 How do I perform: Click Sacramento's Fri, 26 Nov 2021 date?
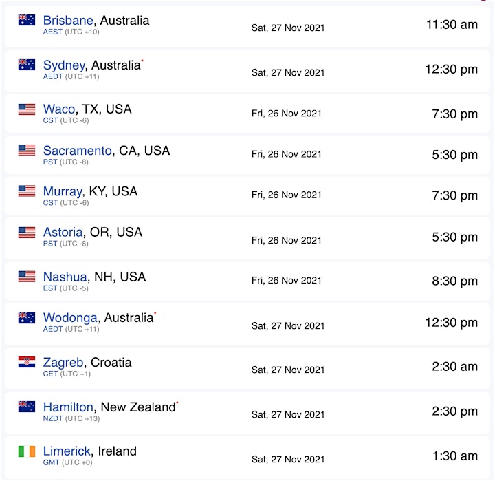286,154
